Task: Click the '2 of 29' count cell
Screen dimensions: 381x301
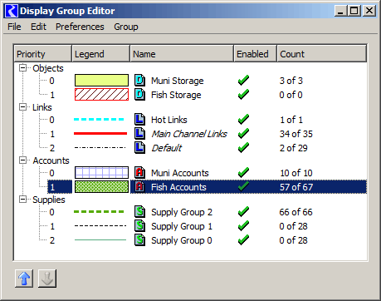Action: coord(294,148)
